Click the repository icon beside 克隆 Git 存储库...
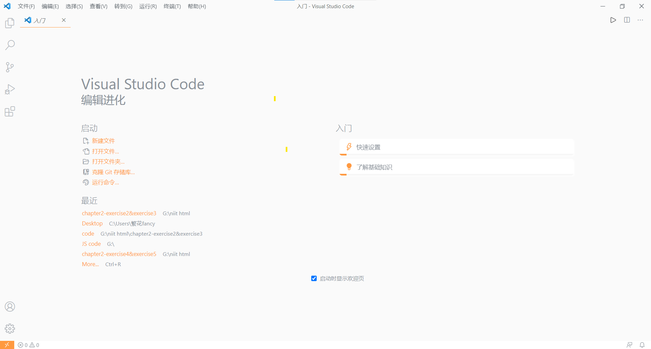The height and width of the screenshot is (349, 651). [x=86, y=172]
